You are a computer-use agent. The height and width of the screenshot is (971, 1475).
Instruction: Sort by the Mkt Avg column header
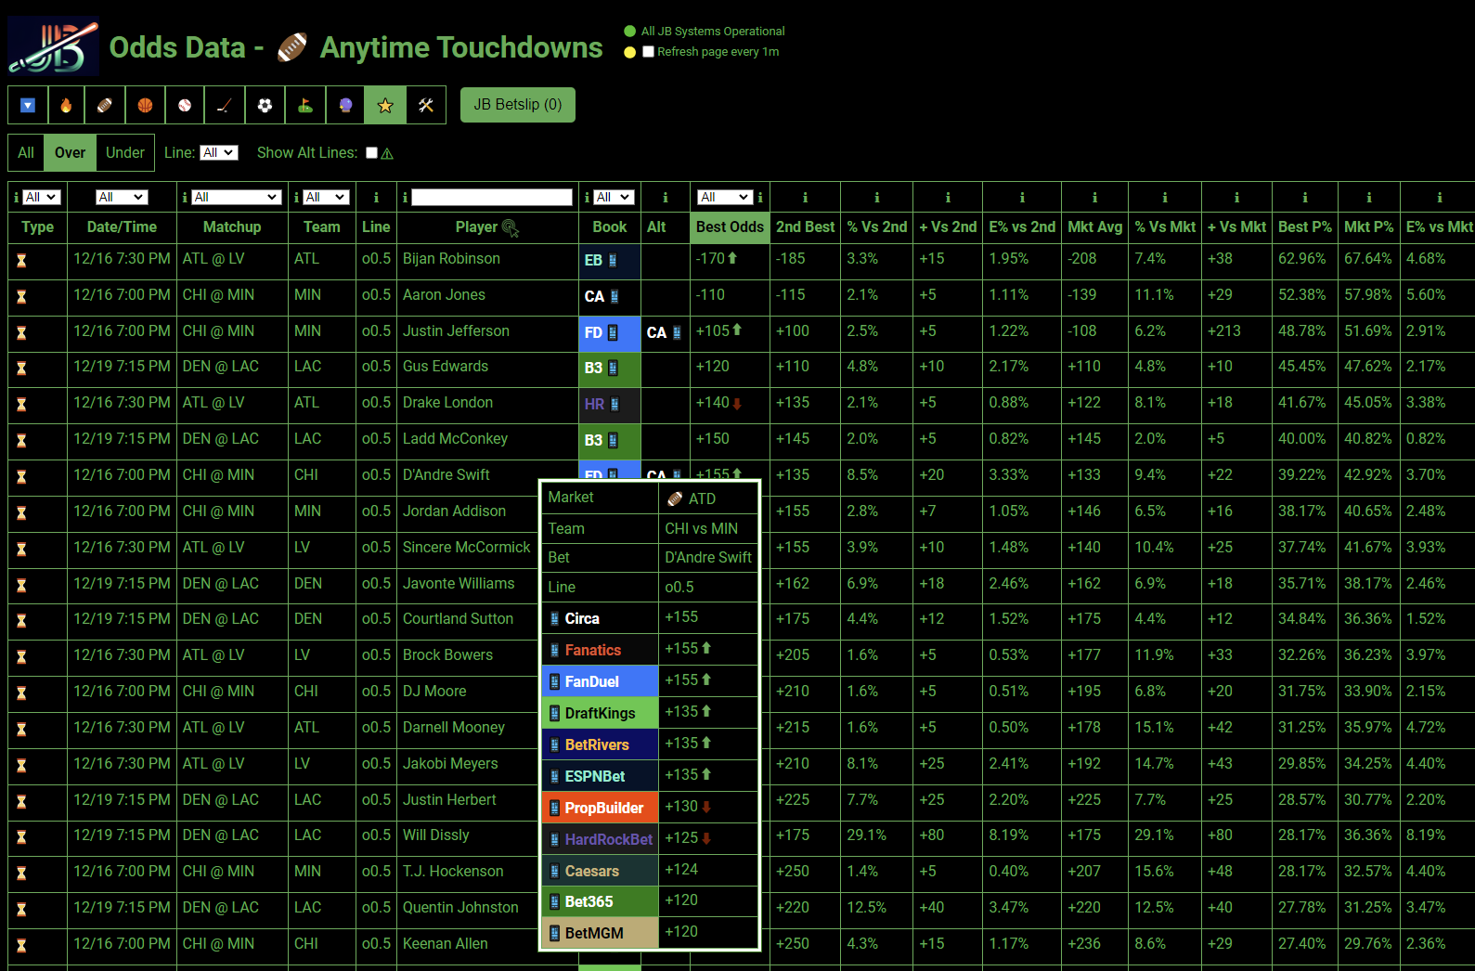pyautogui.click(x=1094, y=227)
